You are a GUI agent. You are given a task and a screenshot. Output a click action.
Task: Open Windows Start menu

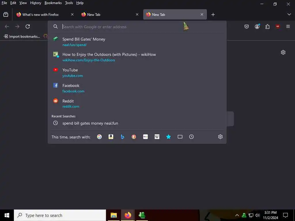(x=7, y=215)
